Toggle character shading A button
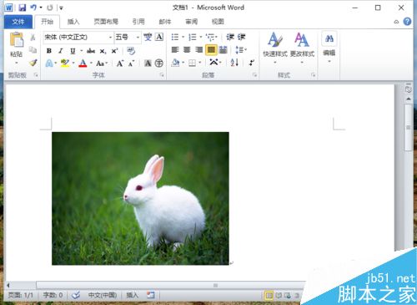Viewport: 417px width, 305px height. pyautogui.click(x=148, y=64)
